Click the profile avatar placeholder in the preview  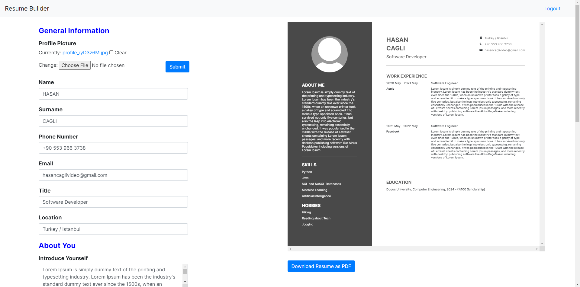tap(329, 54)
